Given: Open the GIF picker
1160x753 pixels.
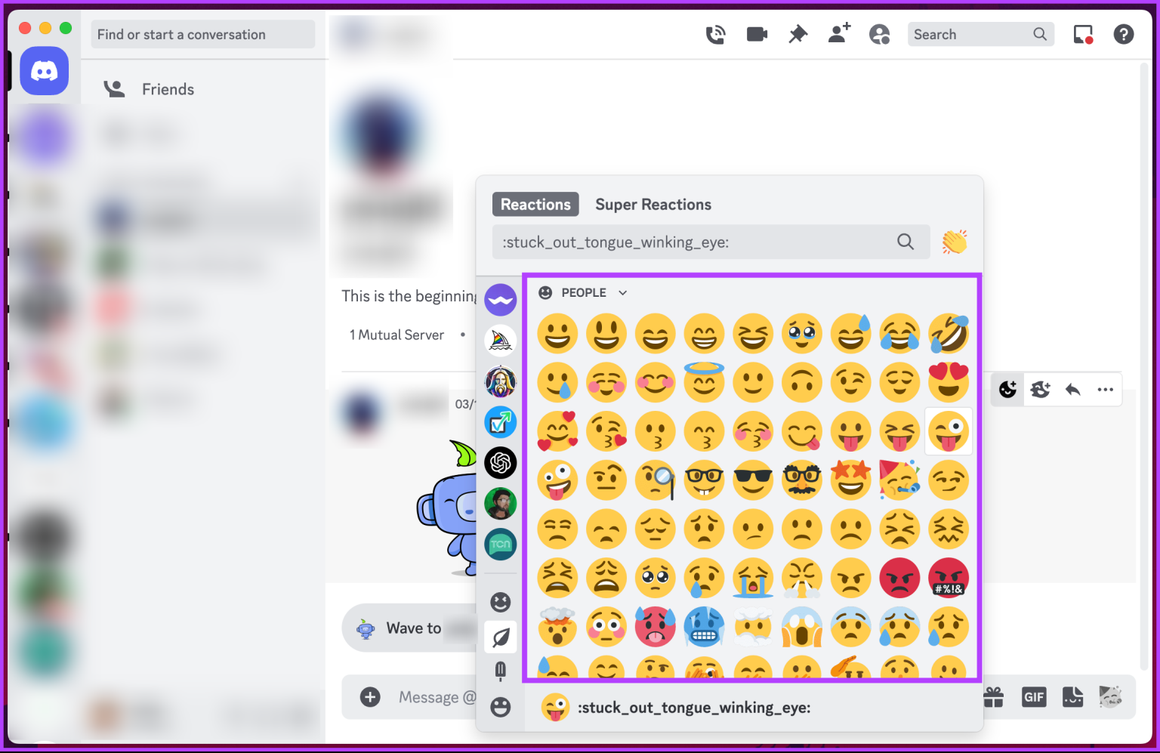Looking at the screenshot, I should tap(1034, 696).
